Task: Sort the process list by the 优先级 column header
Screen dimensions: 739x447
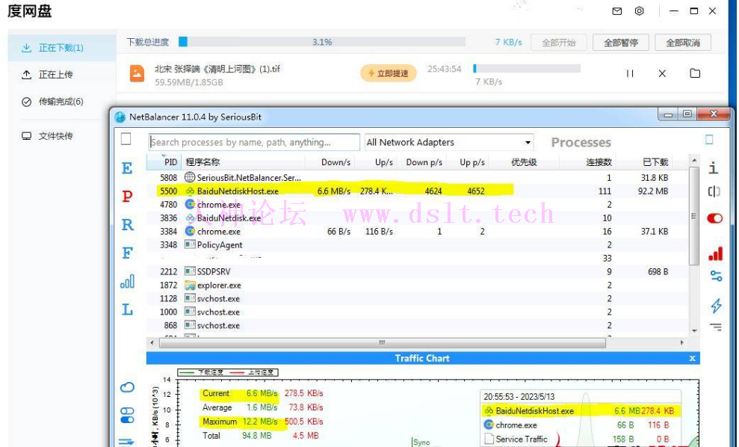Action: 524,162
